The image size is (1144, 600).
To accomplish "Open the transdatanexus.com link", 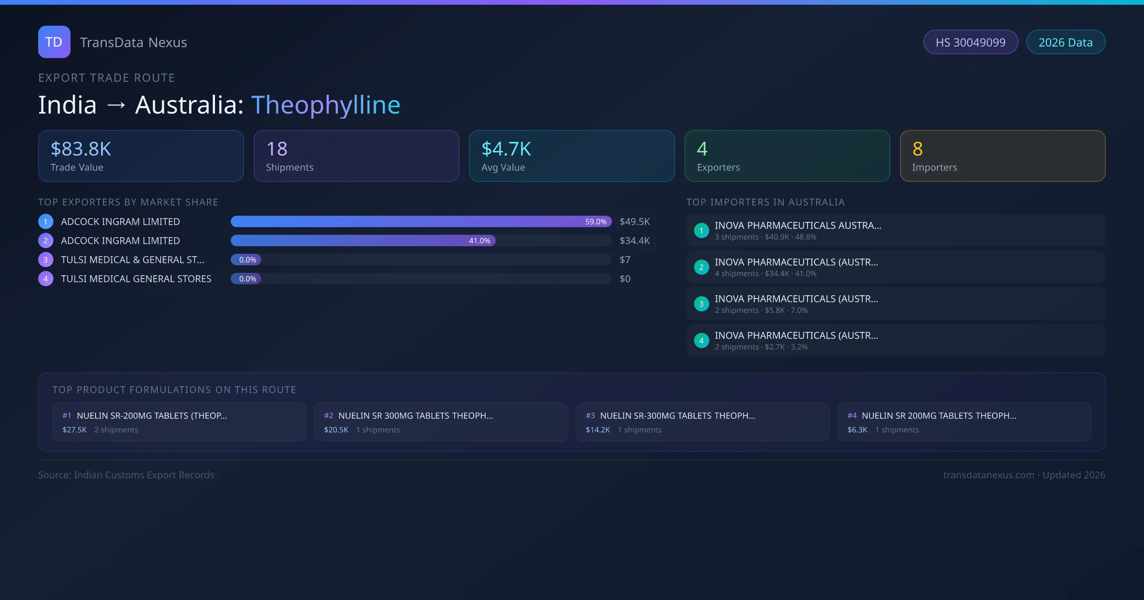I will click(x=987, y=475).
